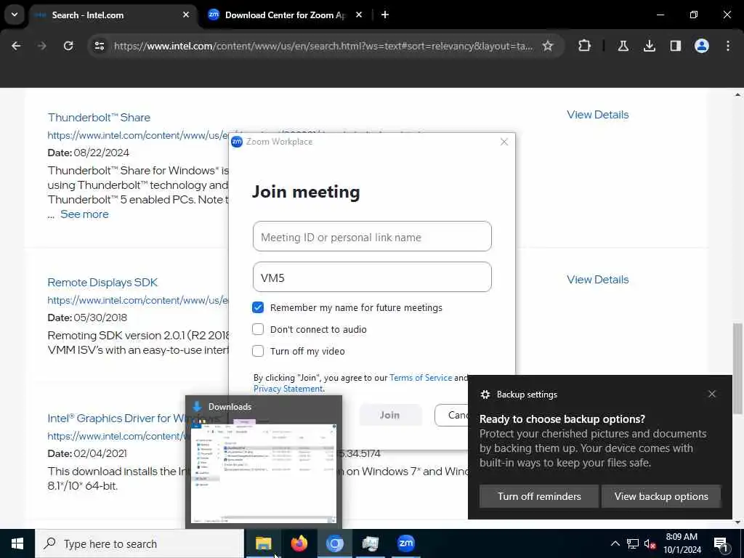Image resolution: width=744 pixels, height=558 pixels.
Task: Open the Privacy Statement link
Action: [x=288, y=389]
